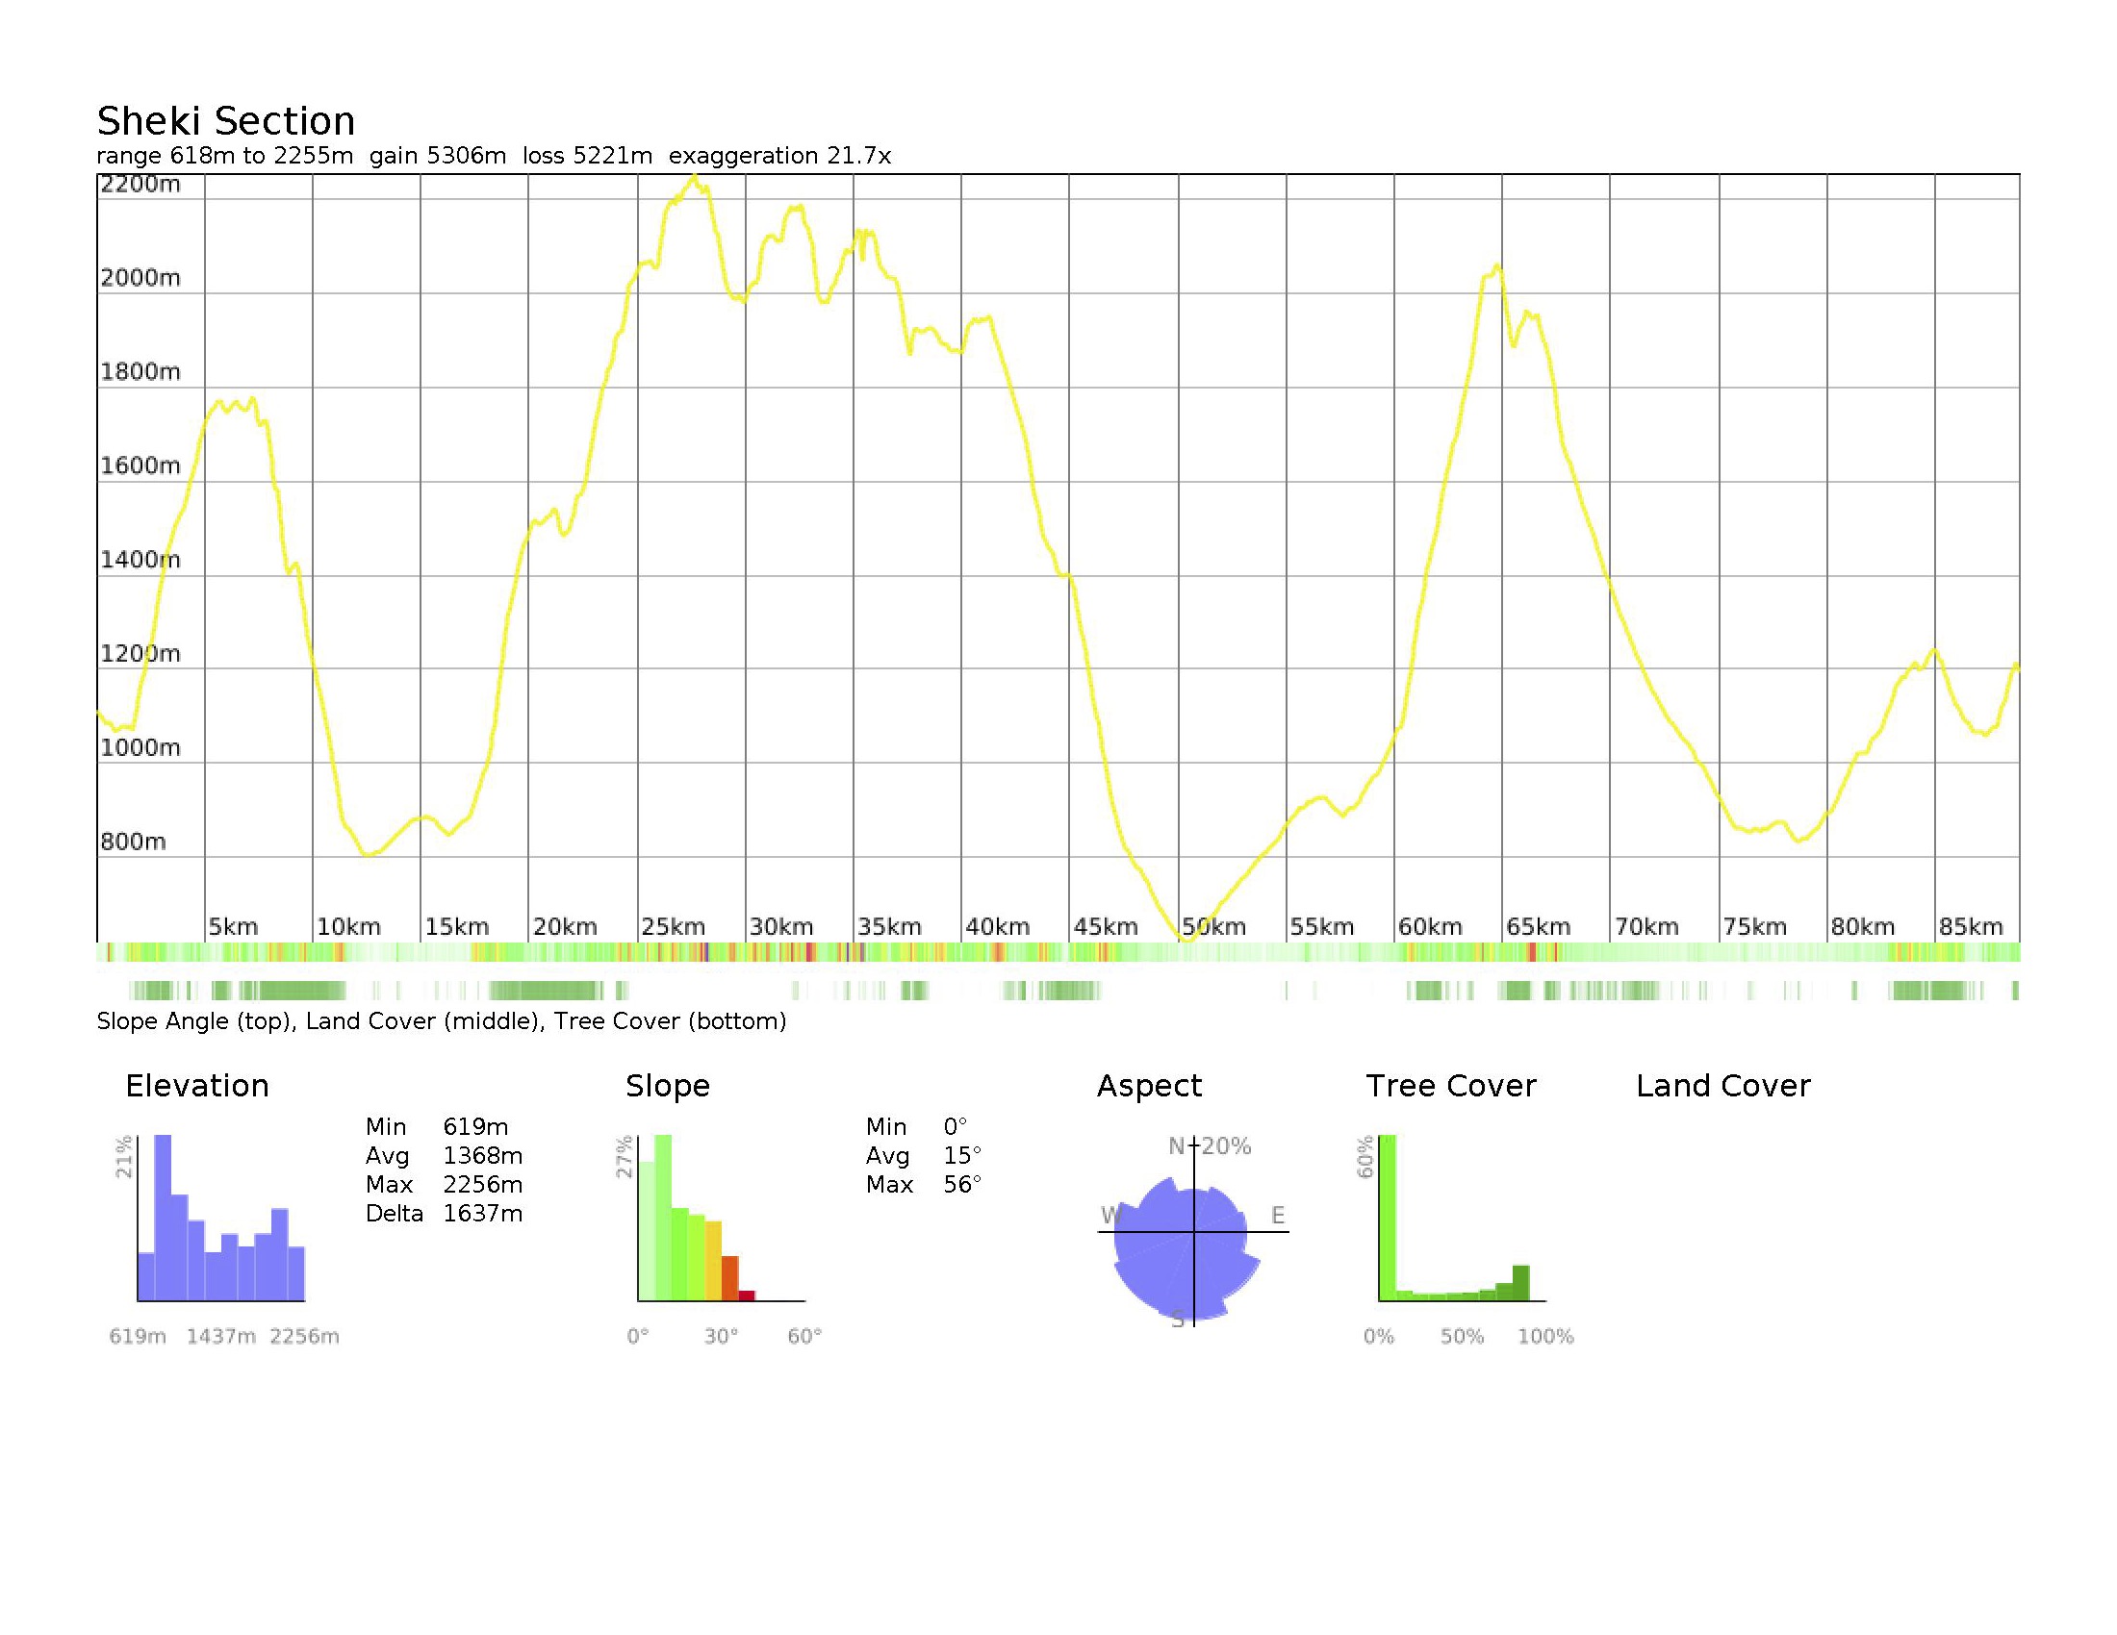Click the Elevation heading

pos(197,1086)
